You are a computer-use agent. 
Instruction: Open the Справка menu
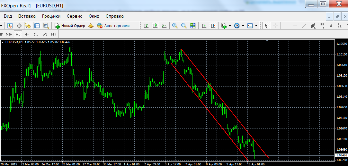(115, 16)
